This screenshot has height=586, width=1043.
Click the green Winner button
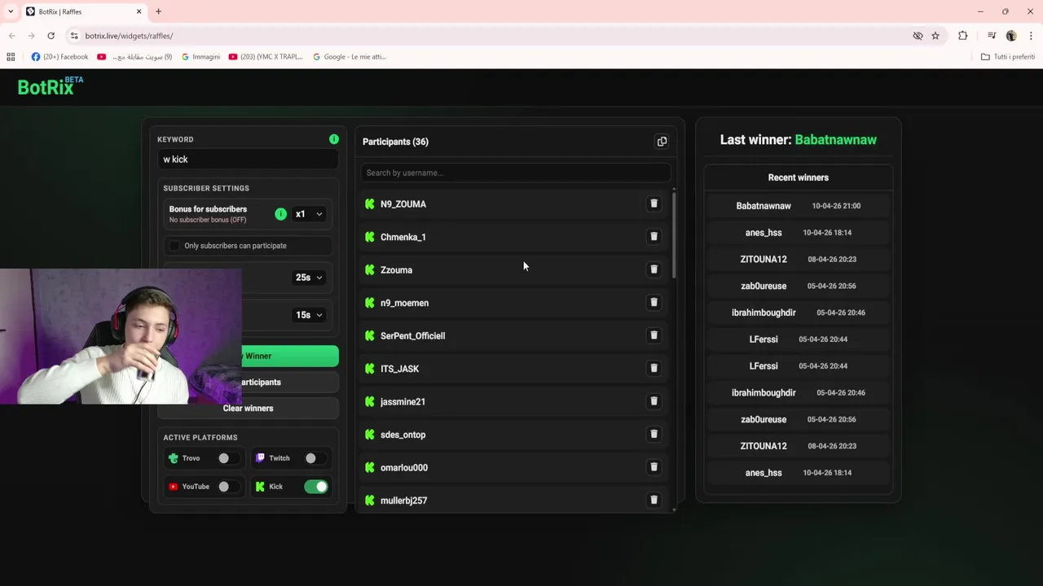[x=248, y=356]
